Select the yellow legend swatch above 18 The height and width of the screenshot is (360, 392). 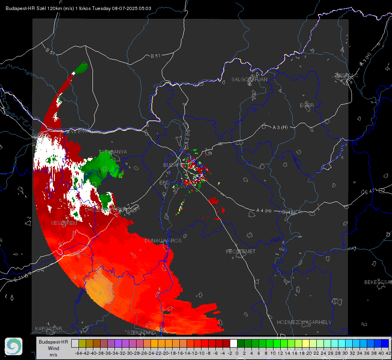click(306, 343)
